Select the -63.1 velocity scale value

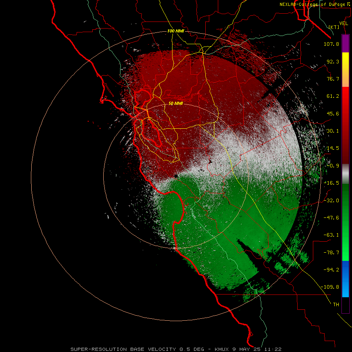[x=331, y=235]
